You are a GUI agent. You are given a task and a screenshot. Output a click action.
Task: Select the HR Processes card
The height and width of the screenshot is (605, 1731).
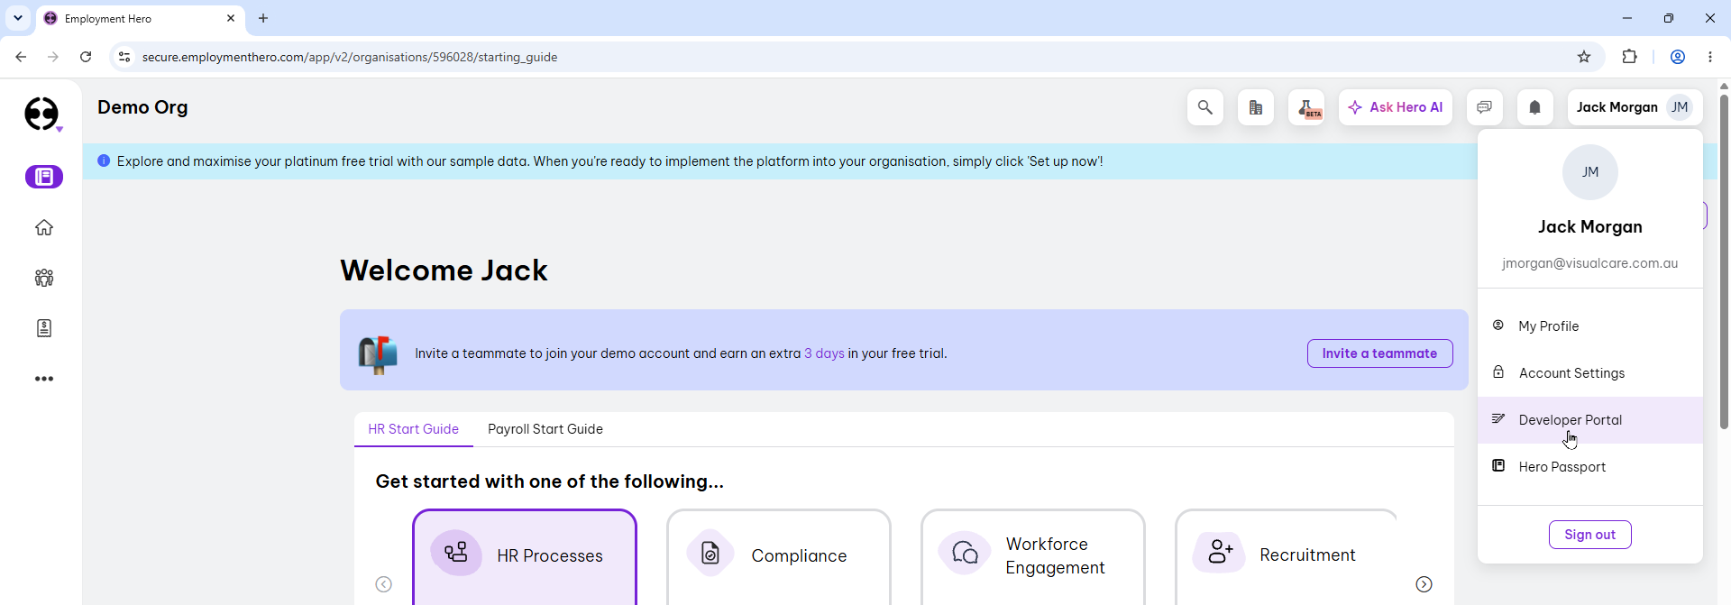tap(525, 557)
